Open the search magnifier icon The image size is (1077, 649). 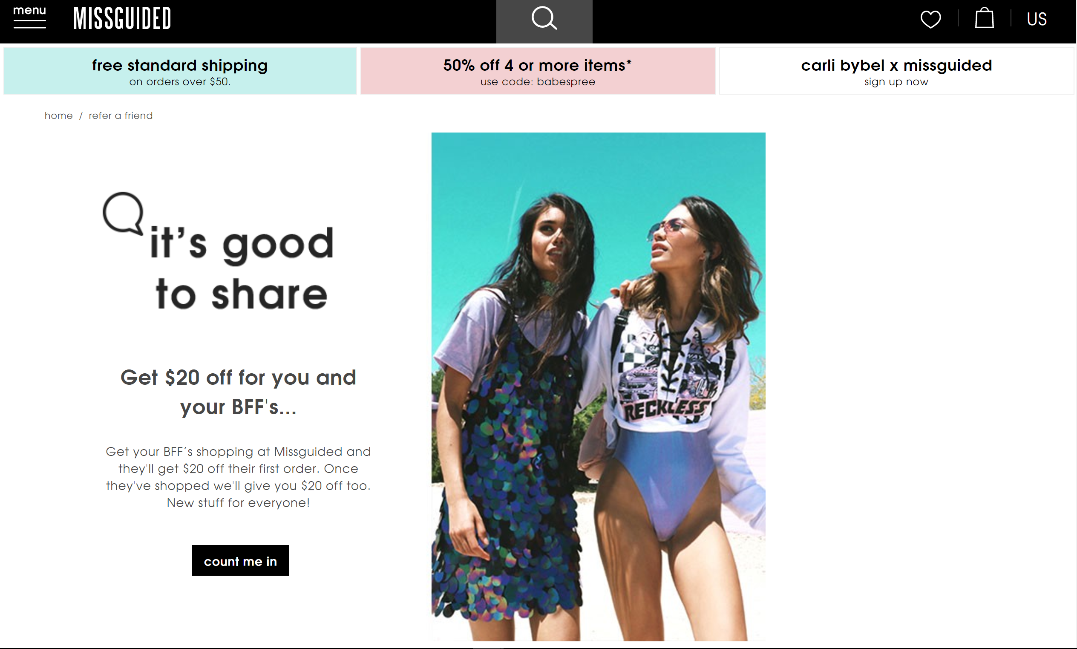[544, 18]
